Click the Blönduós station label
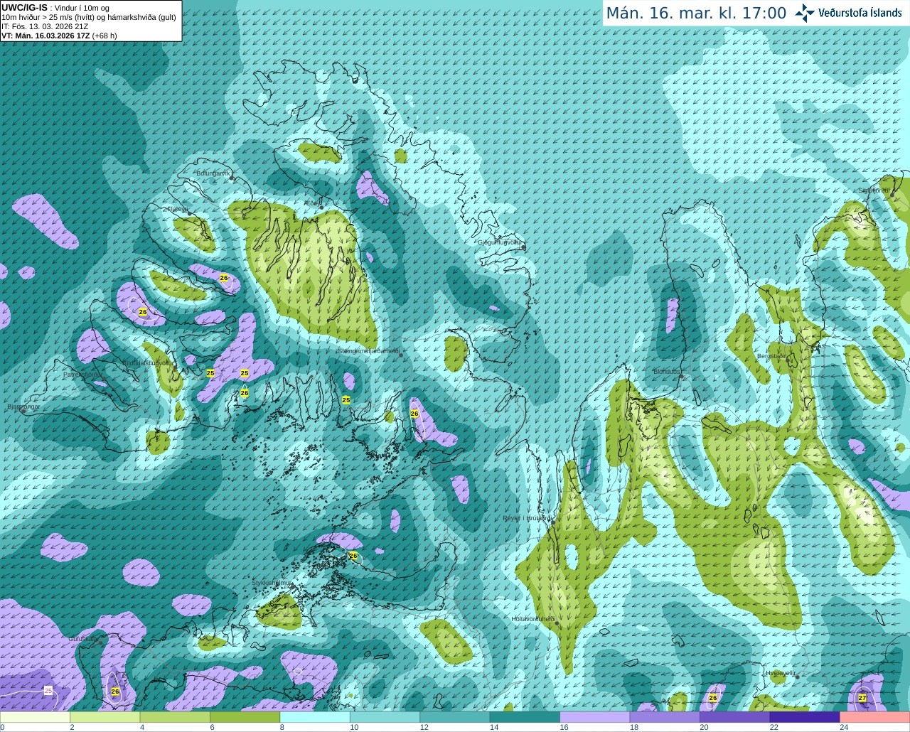The image size is (910, 732). point(667,372)
